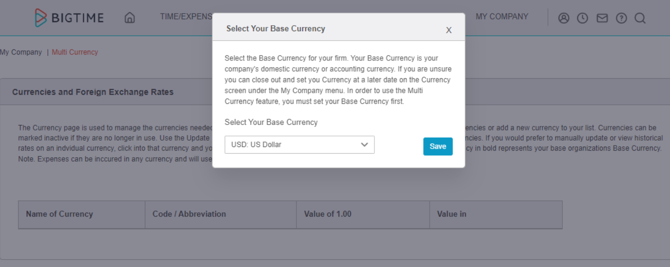This screenshot has height=267, width=670.
Task: Go to the home page icon
Action: click(130, 18)
